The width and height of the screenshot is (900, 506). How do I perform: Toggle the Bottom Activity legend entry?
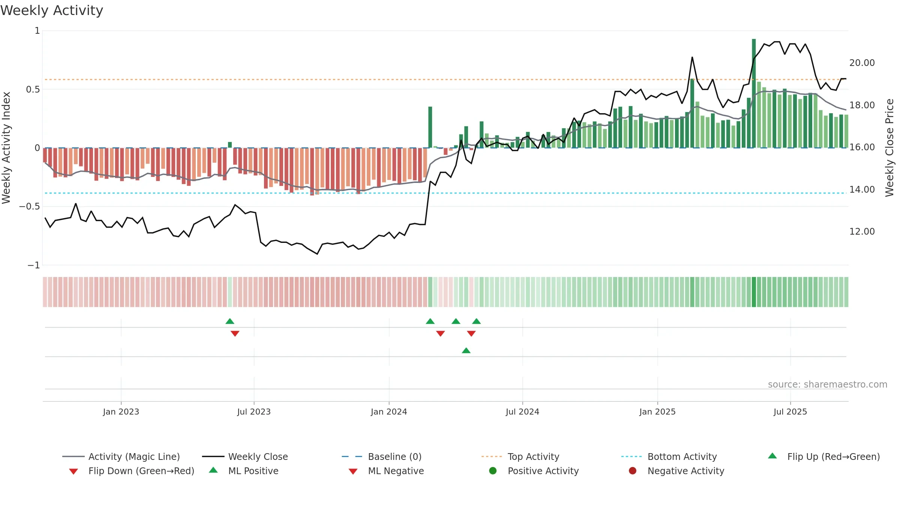[x=669, y=457]
